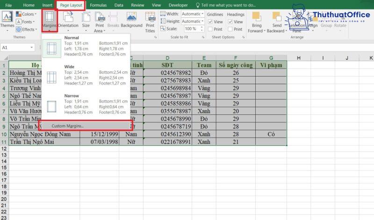Screen dimensions: 374x220
Task: Open the page Size options
Action: [86, 21]
